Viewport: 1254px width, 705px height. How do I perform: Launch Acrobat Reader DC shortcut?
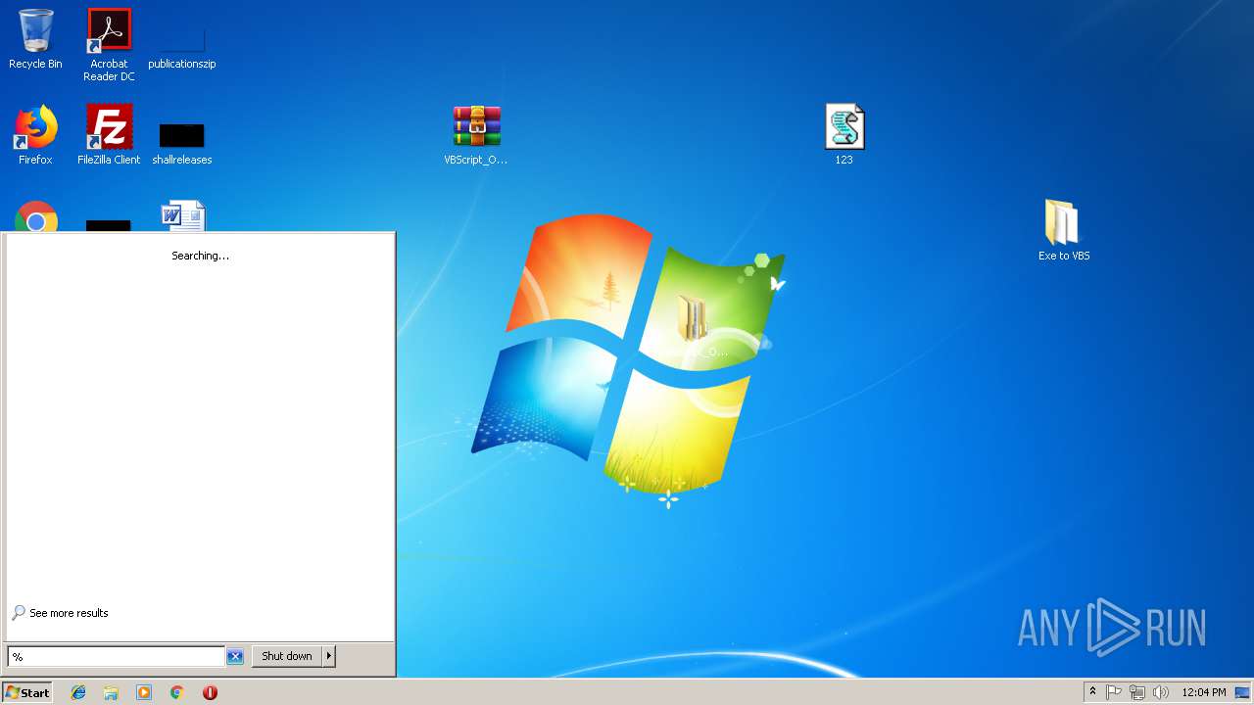[x=109, y=45]
